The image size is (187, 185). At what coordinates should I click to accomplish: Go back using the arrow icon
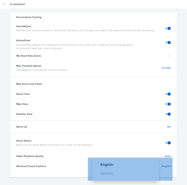[x=5, y=4]
